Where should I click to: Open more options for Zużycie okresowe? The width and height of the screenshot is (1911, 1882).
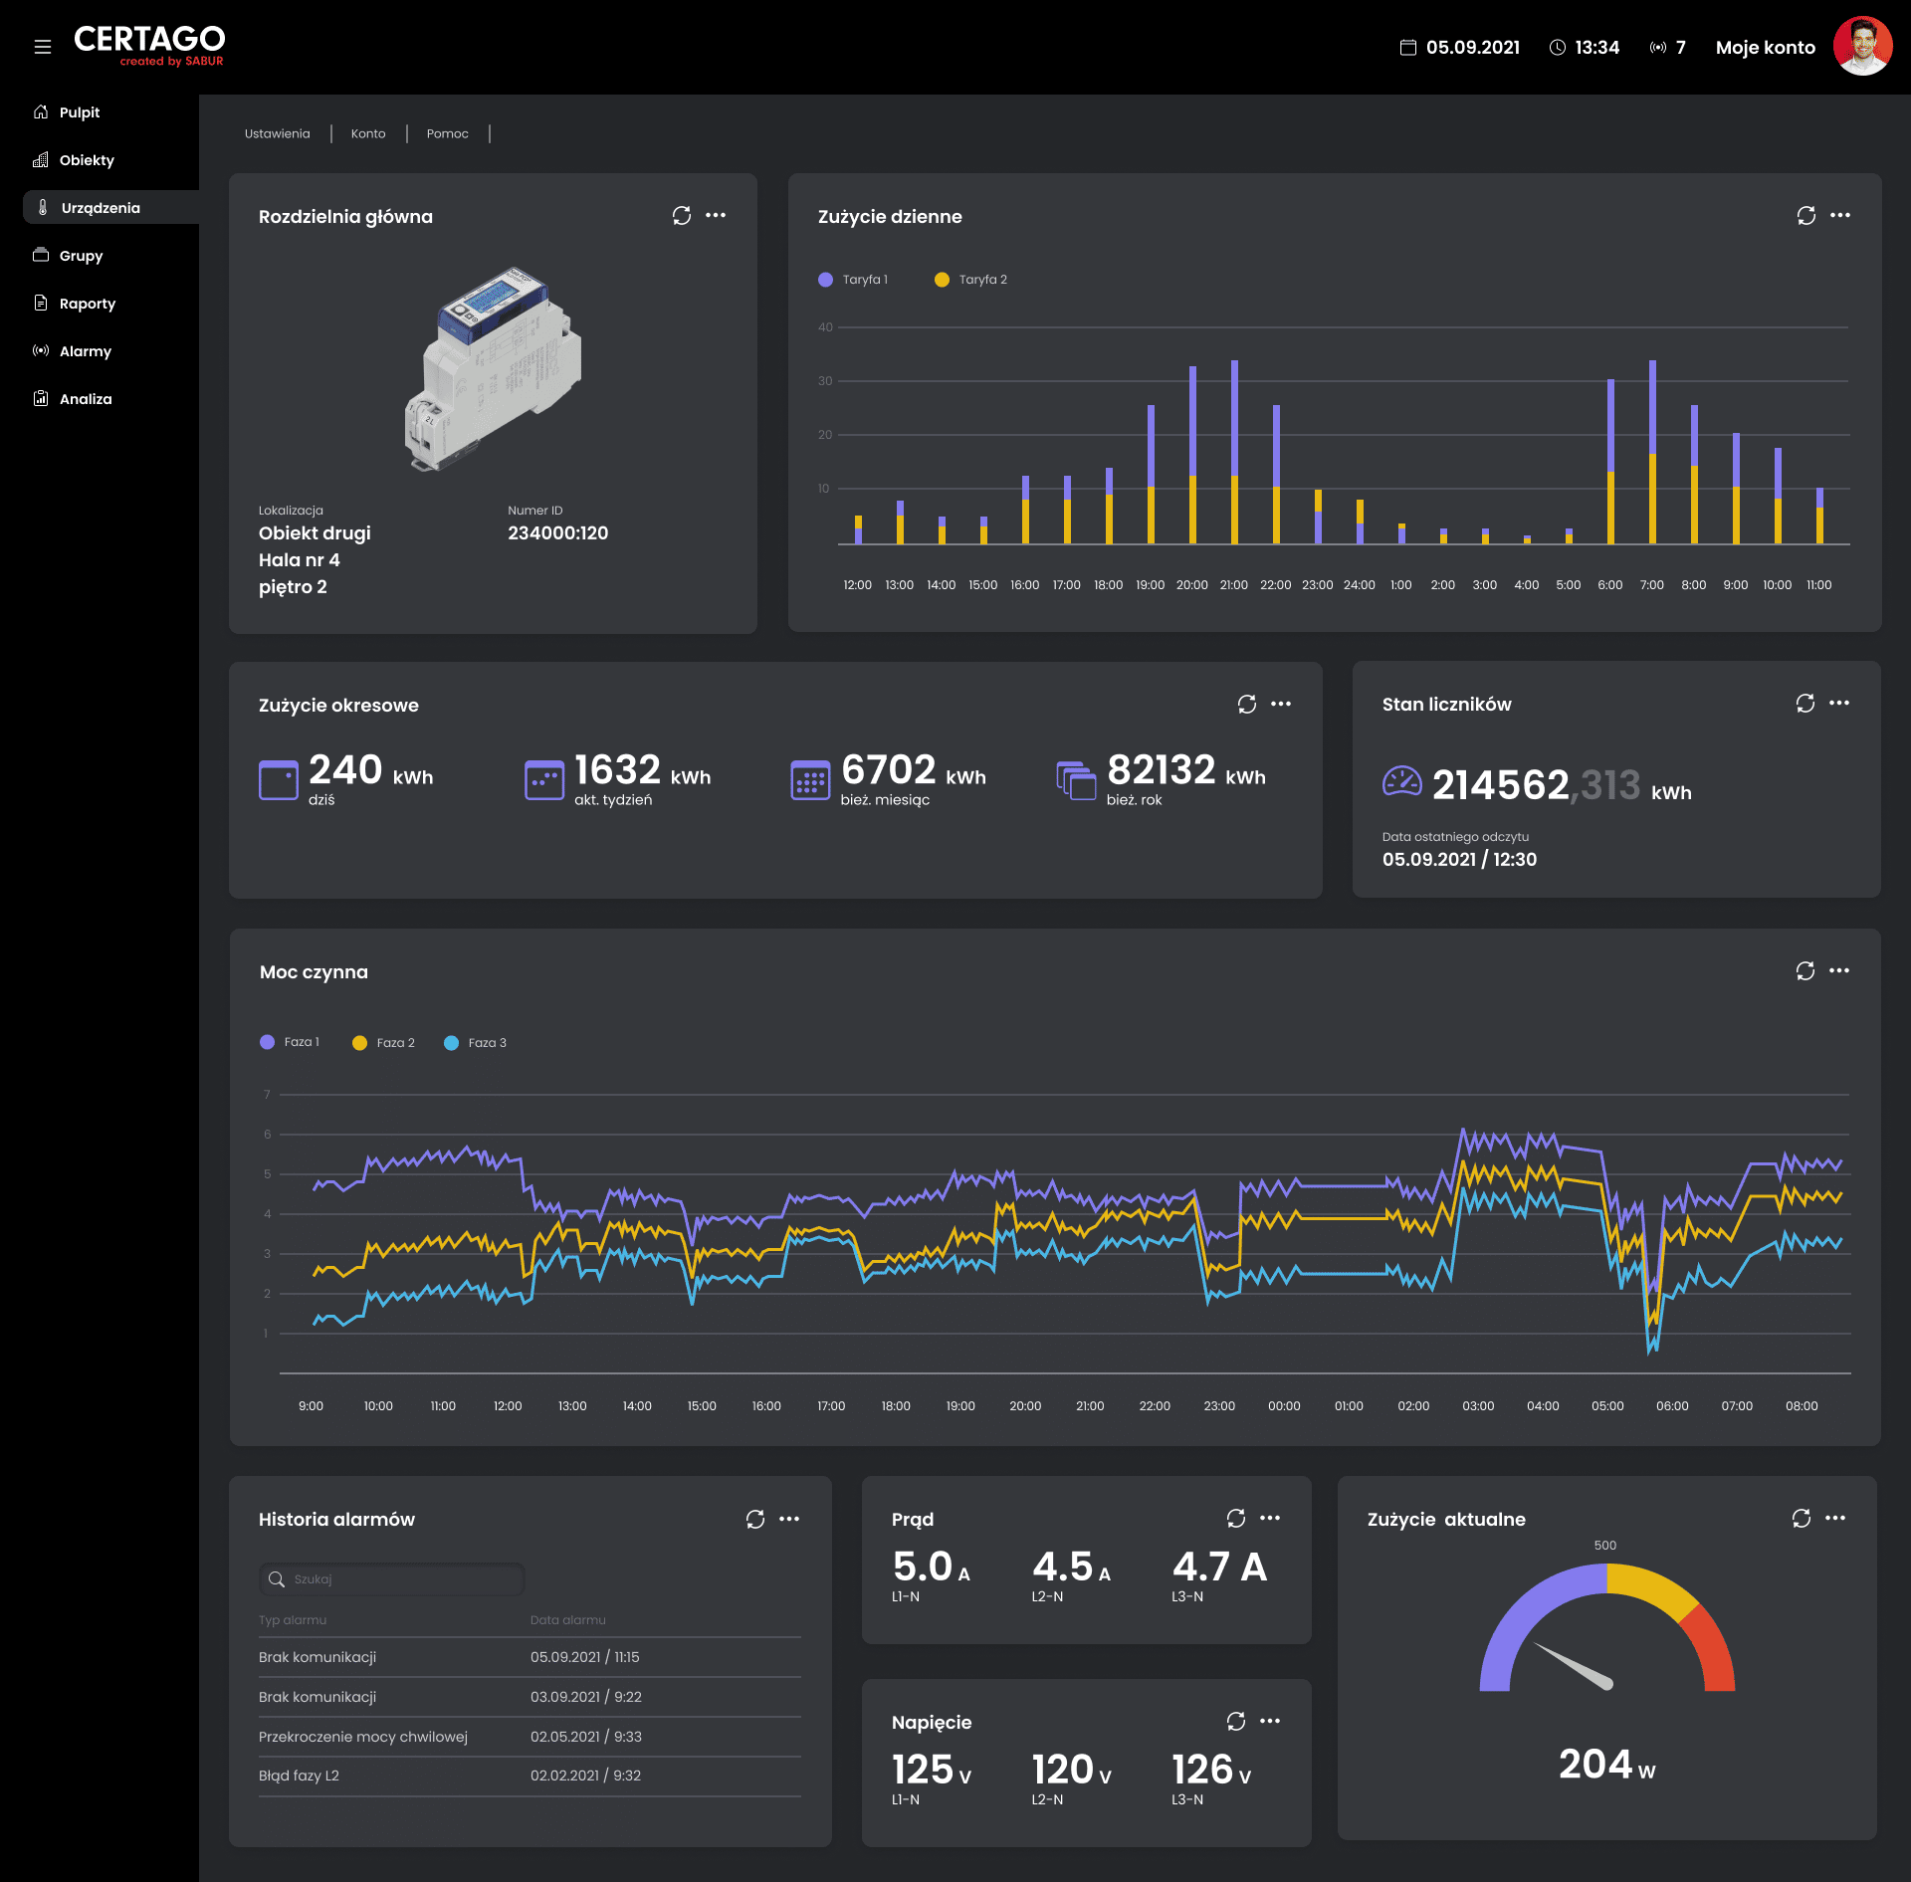point(1281,704)
